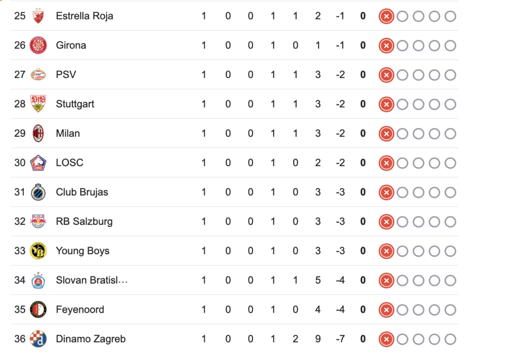Click the Club Brujas crest
Image resolution: width=510 pixels, height=362 pixels.
point(38,192)
